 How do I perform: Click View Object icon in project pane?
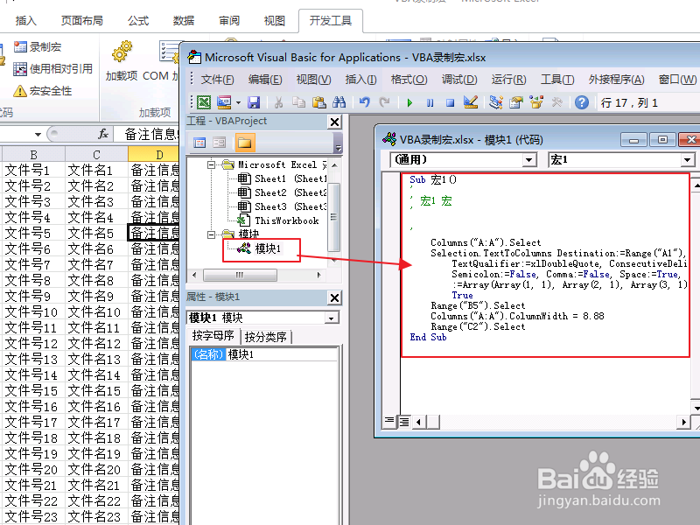point(220,143)
